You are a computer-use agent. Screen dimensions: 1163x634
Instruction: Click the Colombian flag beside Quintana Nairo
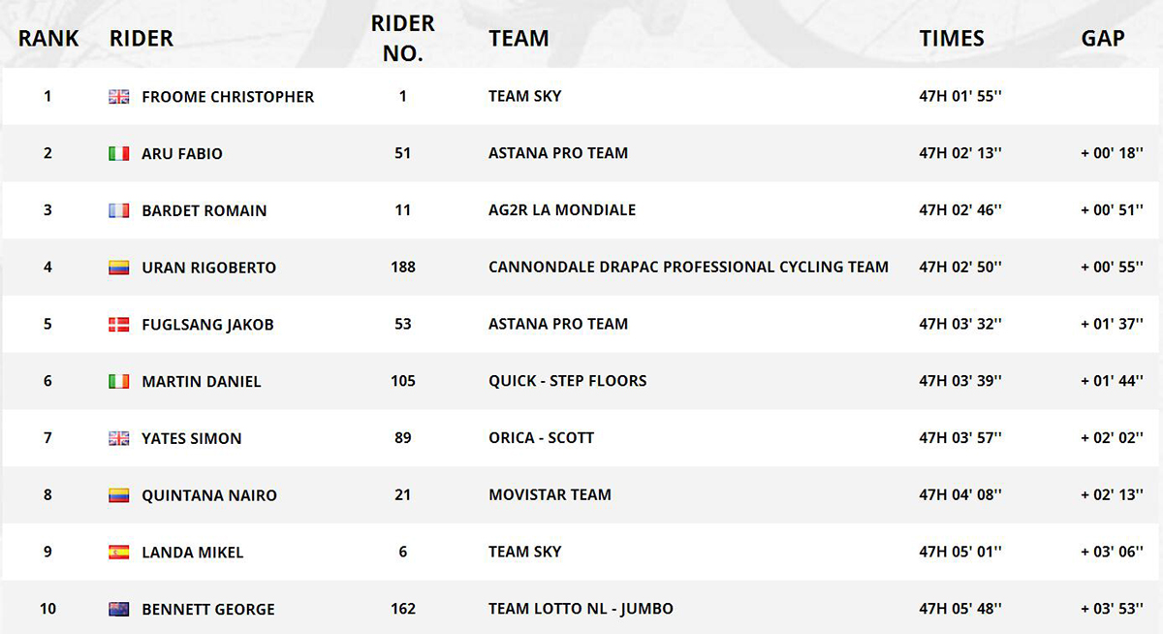[119, 495]
